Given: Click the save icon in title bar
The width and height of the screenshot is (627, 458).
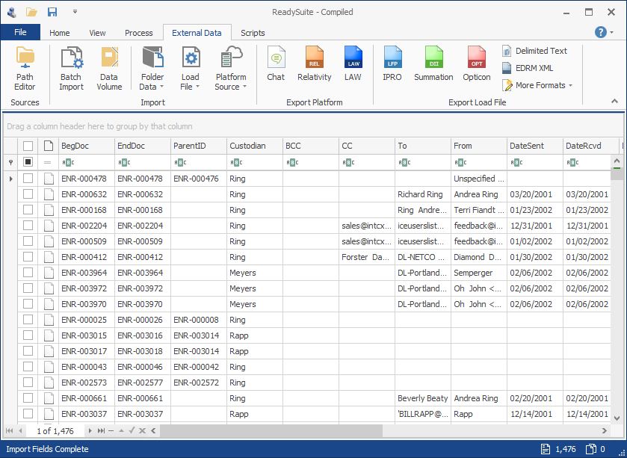Looking at the screenshot, I should 52,12.
